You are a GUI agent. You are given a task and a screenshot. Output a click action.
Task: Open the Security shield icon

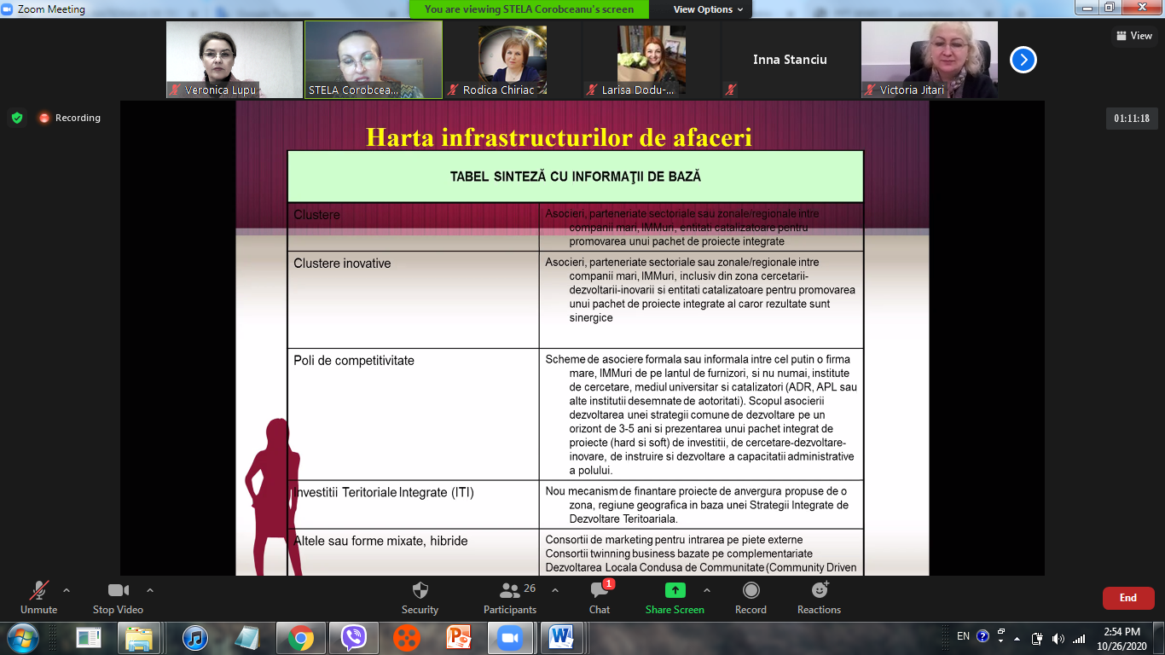pos(420,590)
